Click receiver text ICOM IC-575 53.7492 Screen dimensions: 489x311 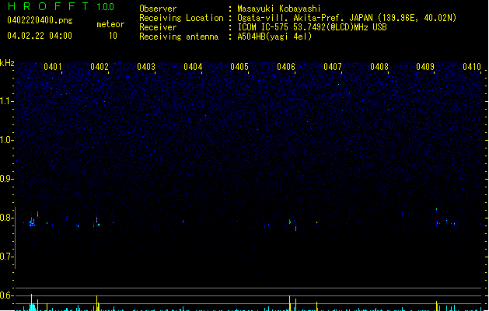click(x=313, y=27)
